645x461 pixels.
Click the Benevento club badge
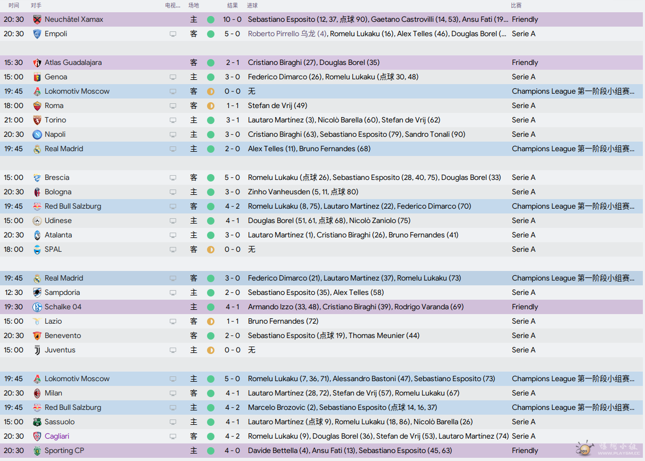37,336
